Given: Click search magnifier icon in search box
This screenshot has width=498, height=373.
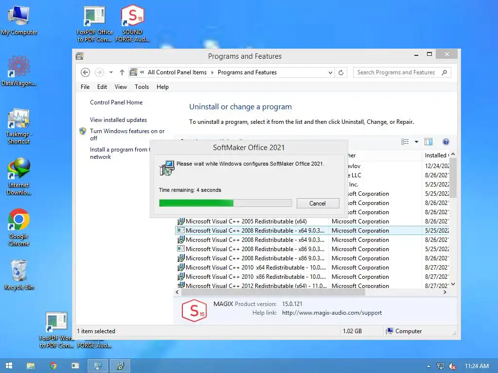Looking at the screenshot, I should pyautogui.click(x=445, y=72).
